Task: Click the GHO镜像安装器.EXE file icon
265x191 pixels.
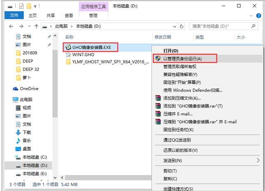Action: pyautogui.click(x=68, y=47)
